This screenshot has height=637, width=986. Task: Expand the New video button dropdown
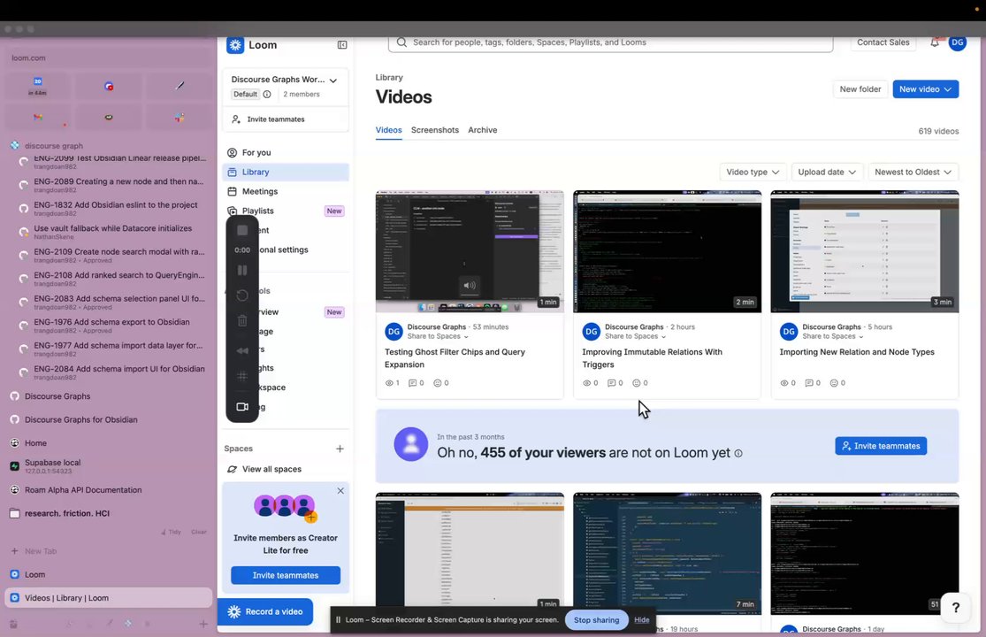click(x=948, y=89)
